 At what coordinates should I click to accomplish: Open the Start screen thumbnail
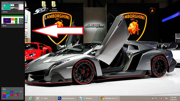point(12,93)
